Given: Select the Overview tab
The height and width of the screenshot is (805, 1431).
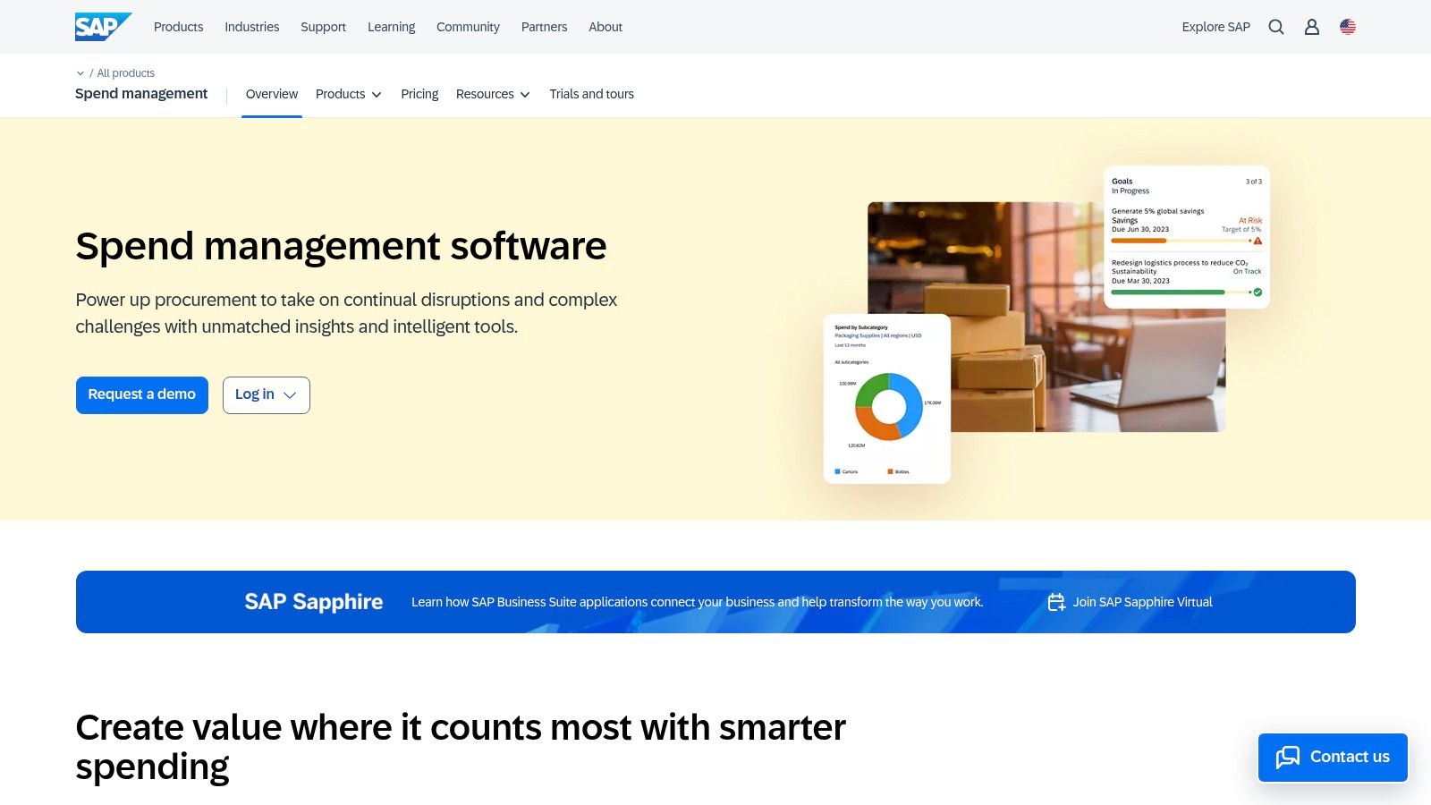Looking at the screenshot, I should [x=272, y=94].
